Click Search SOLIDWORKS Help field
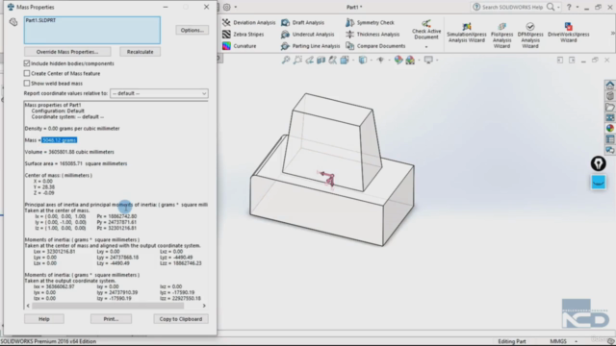Screen dimensions: 616x346 coord(512,7)
